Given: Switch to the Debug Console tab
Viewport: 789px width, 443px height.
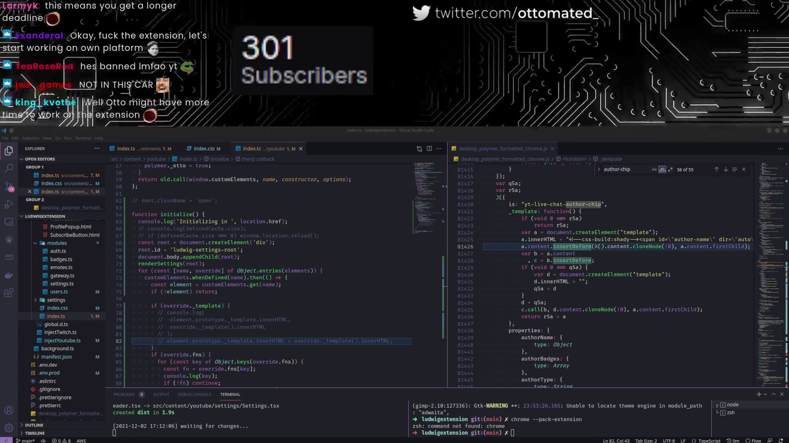Looking at the screenshot, I should [x=195, y=394].
